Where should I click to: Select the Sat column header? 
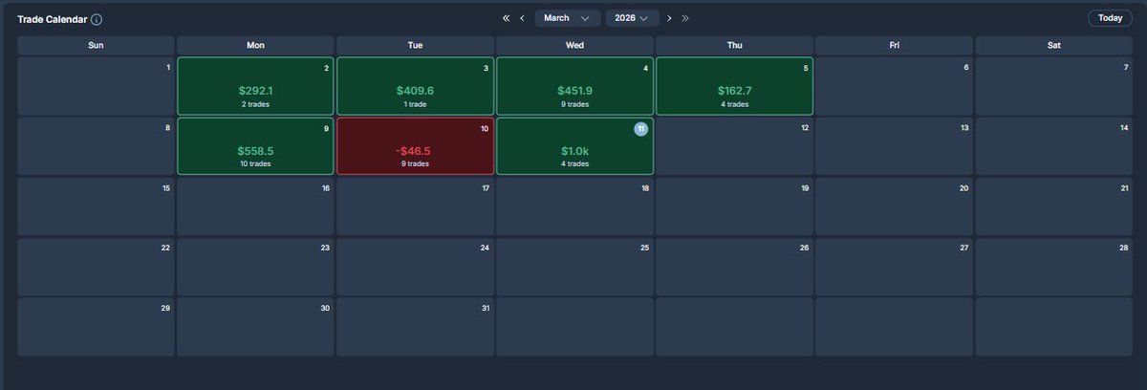(x=1053, y=45)
